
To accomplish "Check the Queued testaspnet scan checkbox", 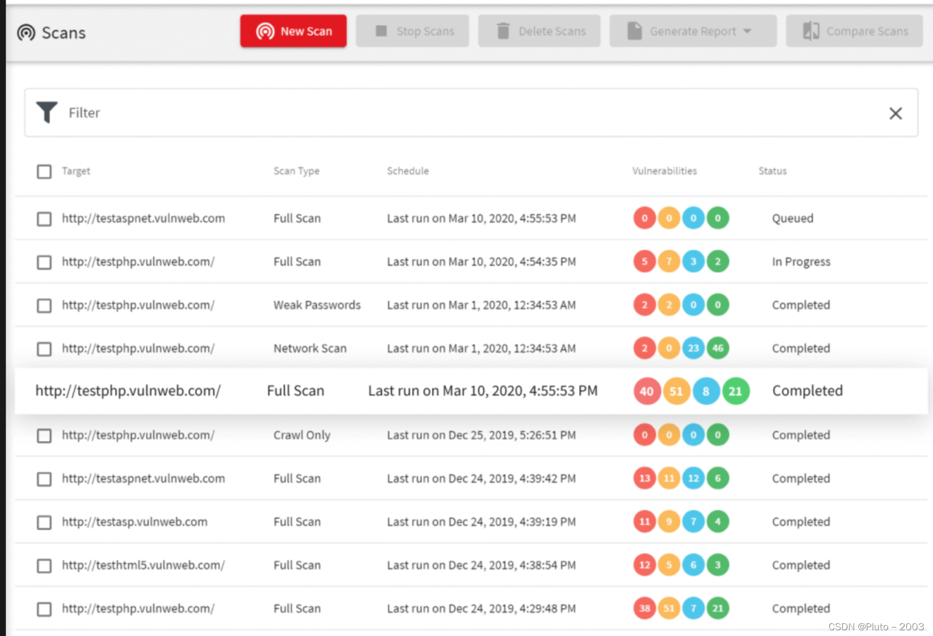I will 44,219.
